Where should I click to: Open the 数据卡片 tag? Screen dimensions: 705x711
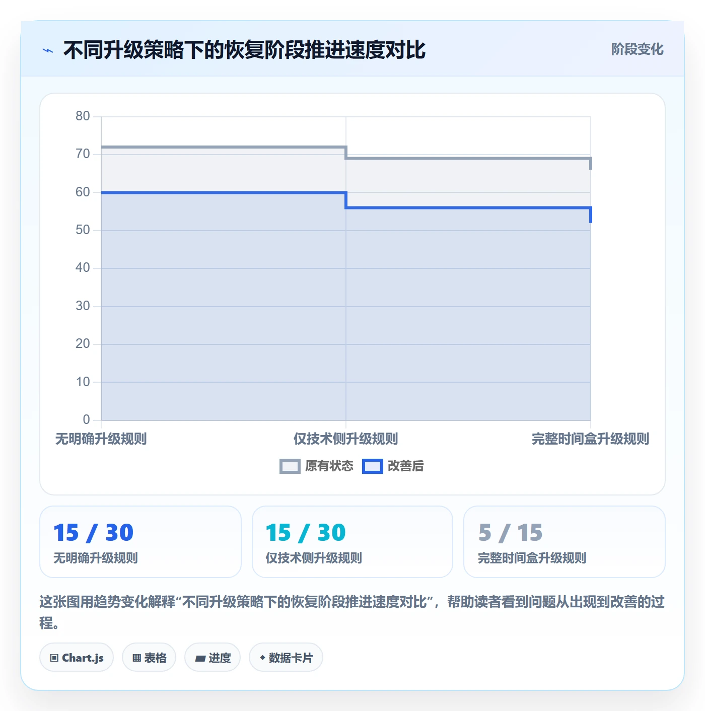pyautogui.click(x=286, y=658)
